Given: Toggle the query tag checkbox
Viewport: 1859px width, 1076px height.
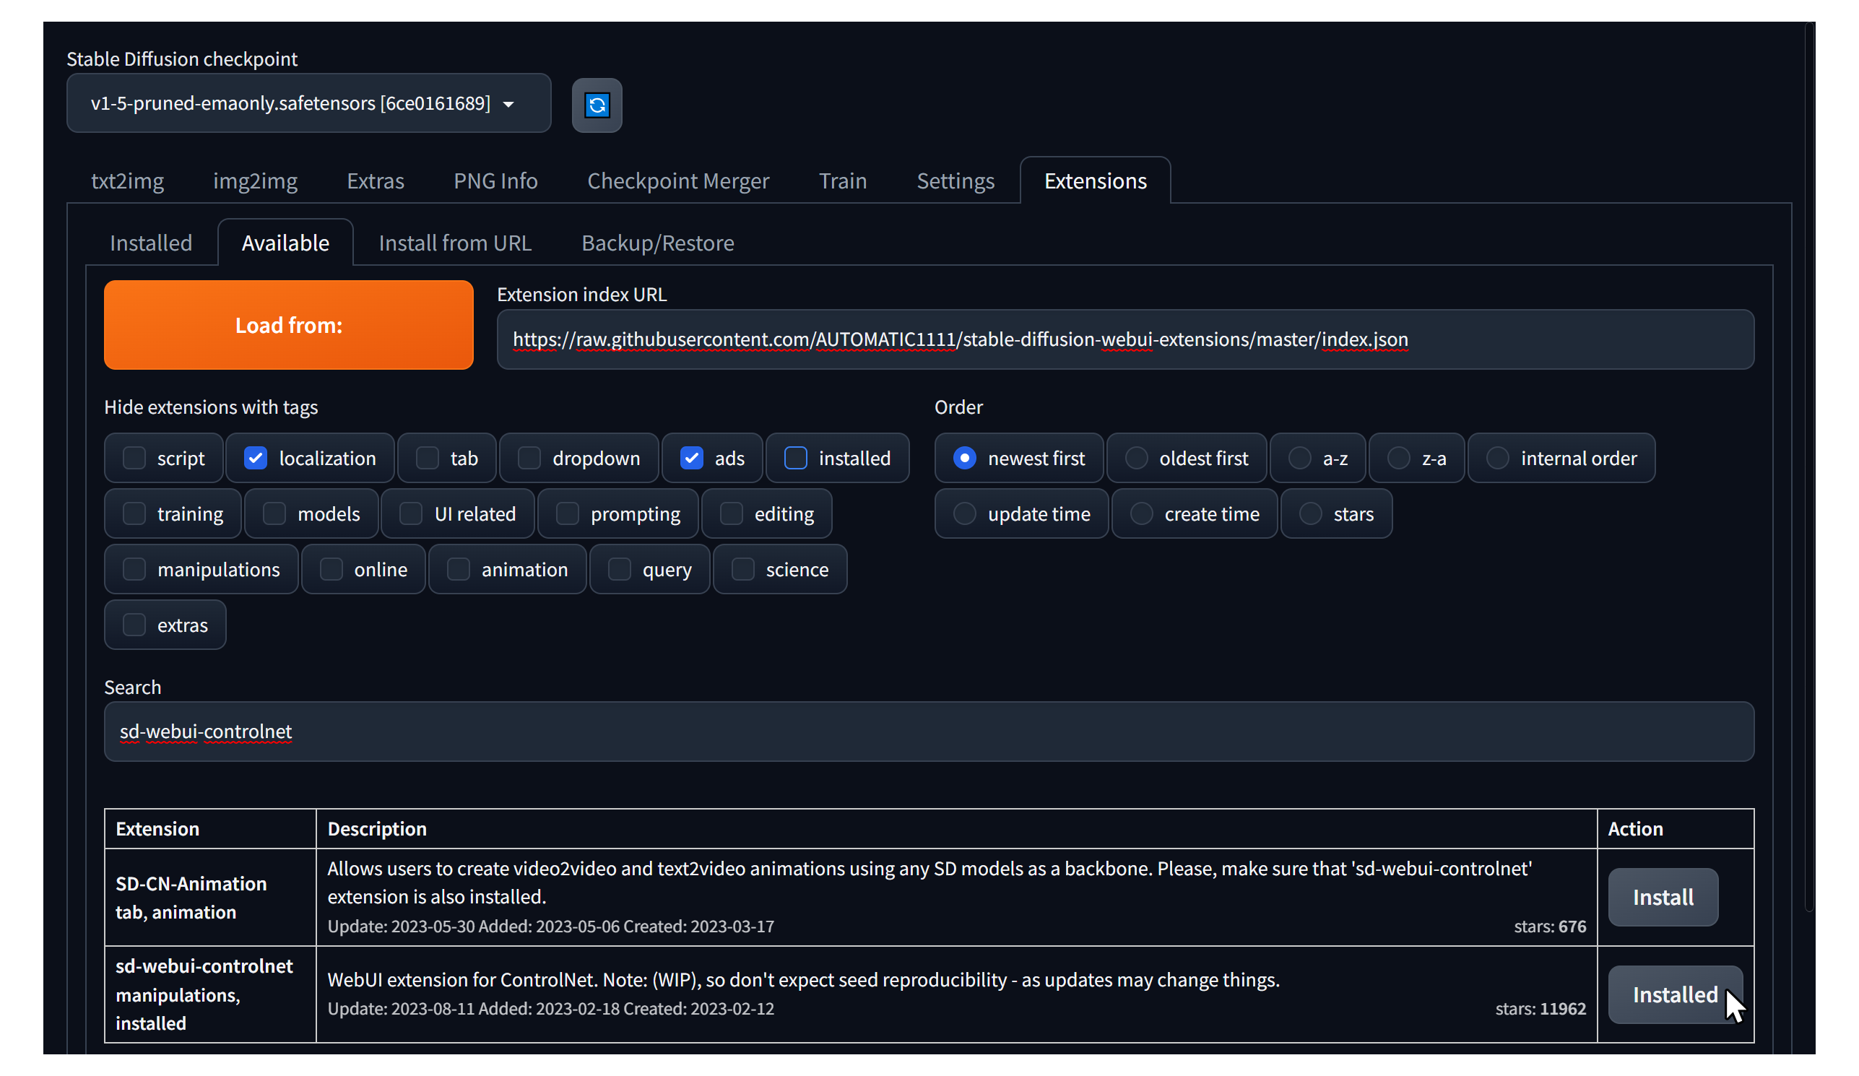Looking at the screenshot, I should (619, 569).
